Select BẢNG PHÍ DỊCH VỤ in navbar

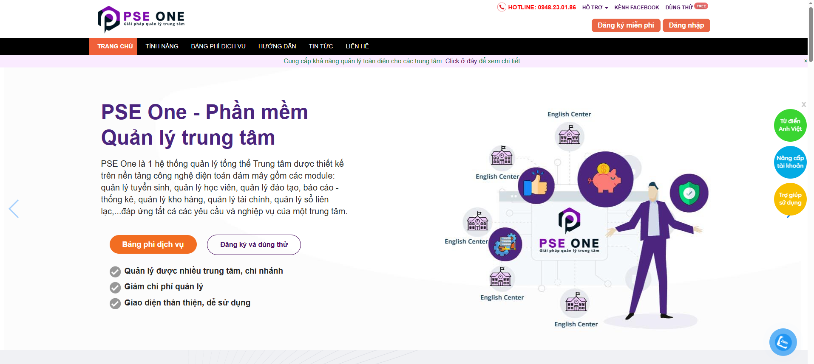pos(218,46)
